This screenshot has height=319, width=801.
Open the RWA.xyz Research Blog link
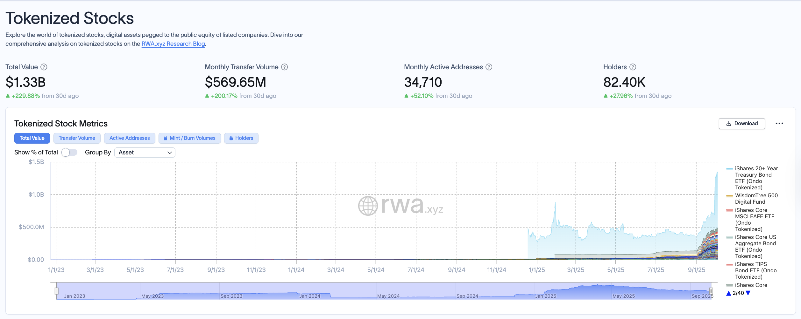(x=173, y=44)
